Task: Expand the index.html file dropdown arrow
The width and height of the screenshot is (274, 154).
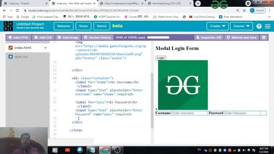Action: click(x=45, y=48)
